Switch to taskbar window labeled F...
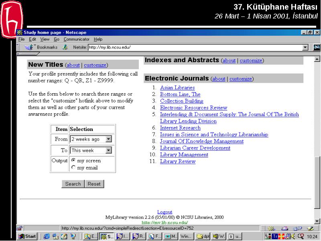The height and width of the screenshot is (241, 321). pos(155,236)
